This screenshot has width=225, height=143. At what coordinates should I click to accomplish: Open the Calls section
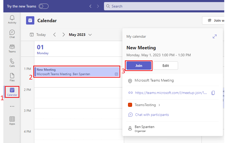click(12, 63)
